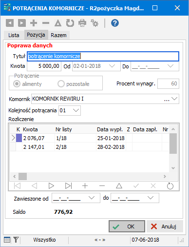Switch to the Lista tab
The height and width of the screenshot is (247, 189).
14,35
